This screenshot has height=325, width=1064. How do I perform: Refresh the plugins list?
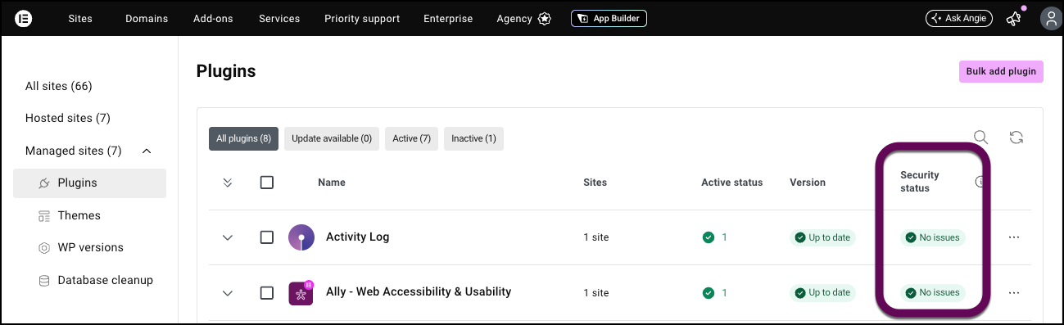coord(1016,138)
